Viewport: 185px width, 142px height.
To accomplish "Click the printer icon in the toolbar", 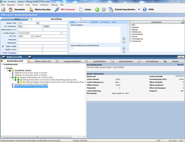I will [3, 10].
